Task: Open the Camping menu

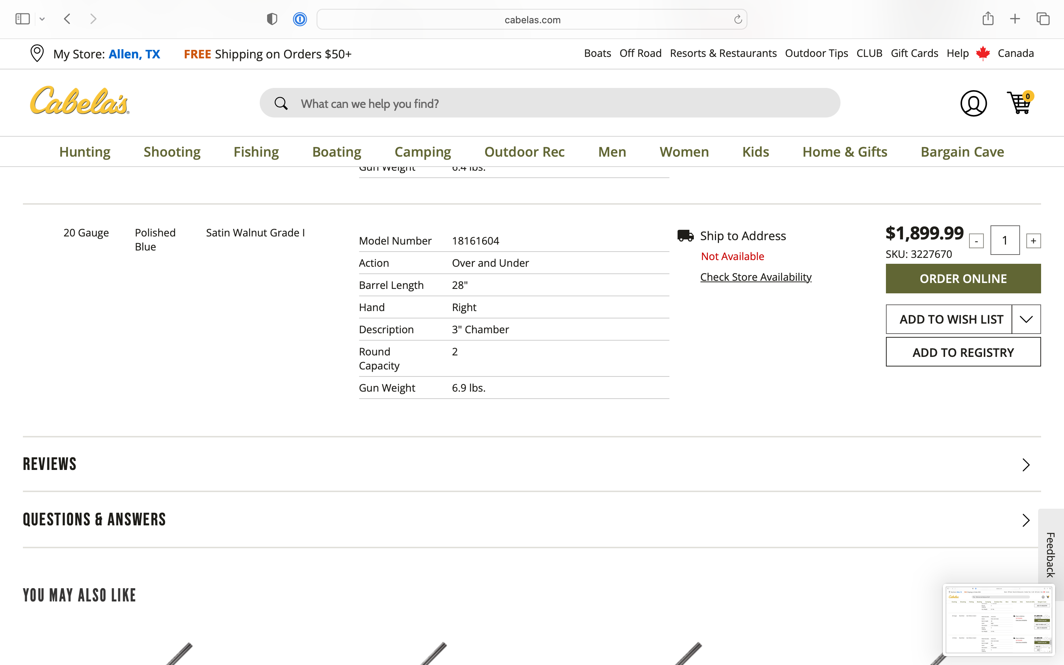Action: point(423,152)
